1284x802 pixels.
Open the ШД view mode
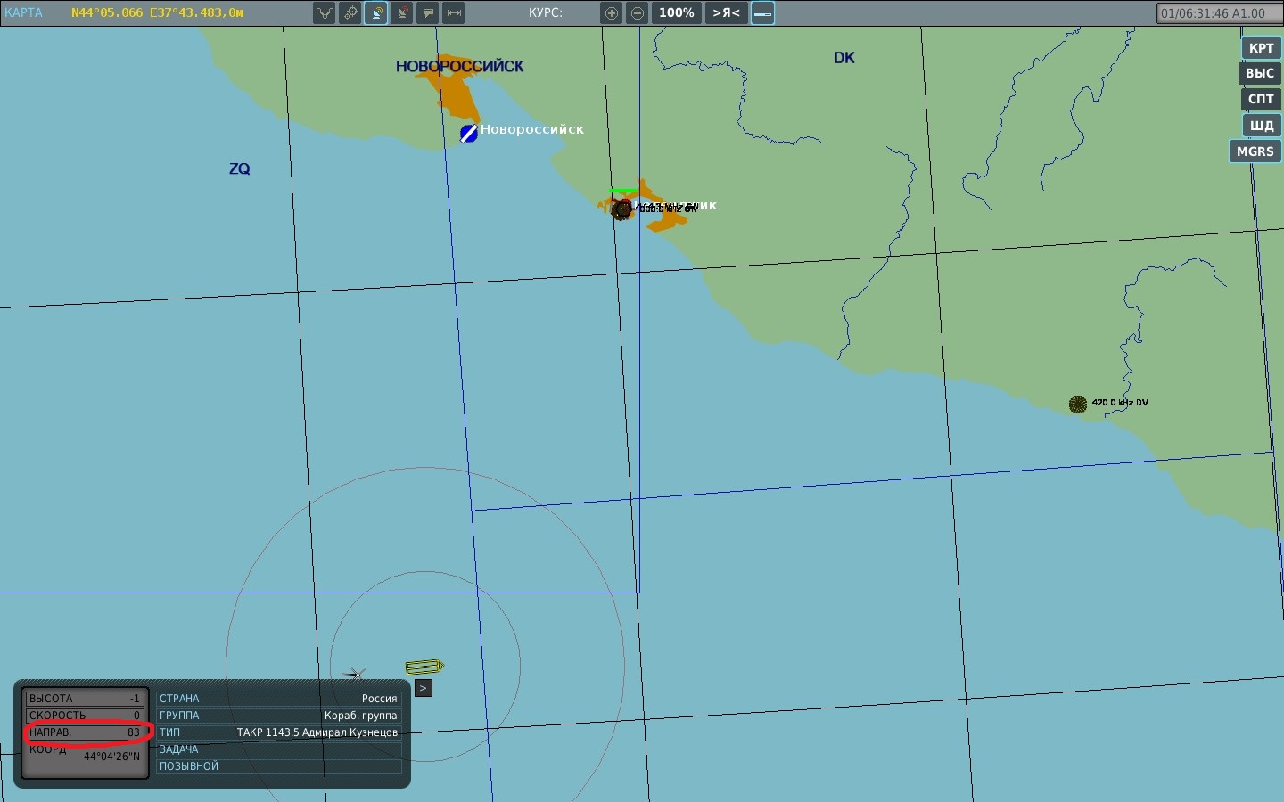click(x=1262, y=125)
